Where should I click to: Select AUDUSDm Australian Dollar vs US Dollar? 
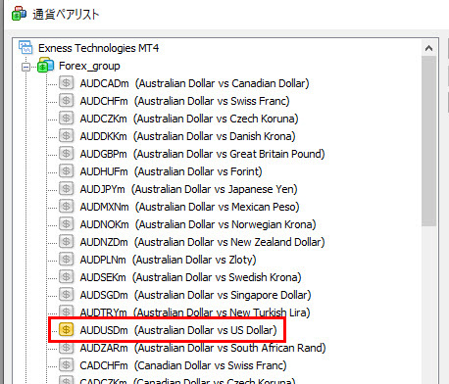(178, 330)
